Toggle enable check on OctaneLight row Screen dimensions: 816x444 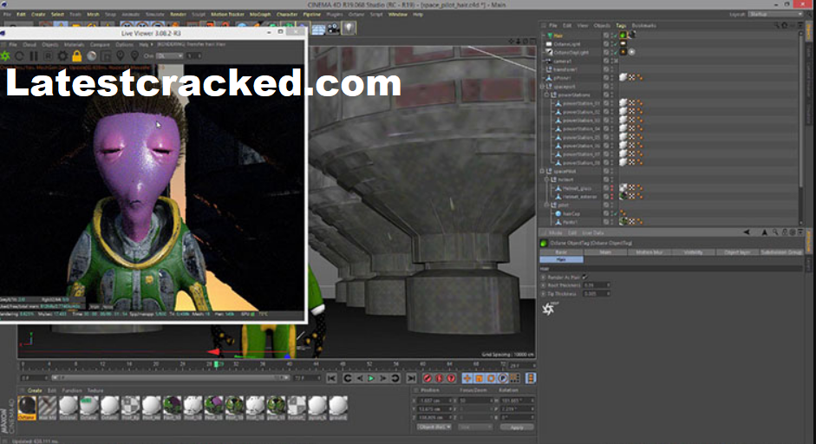click(614, 43)
